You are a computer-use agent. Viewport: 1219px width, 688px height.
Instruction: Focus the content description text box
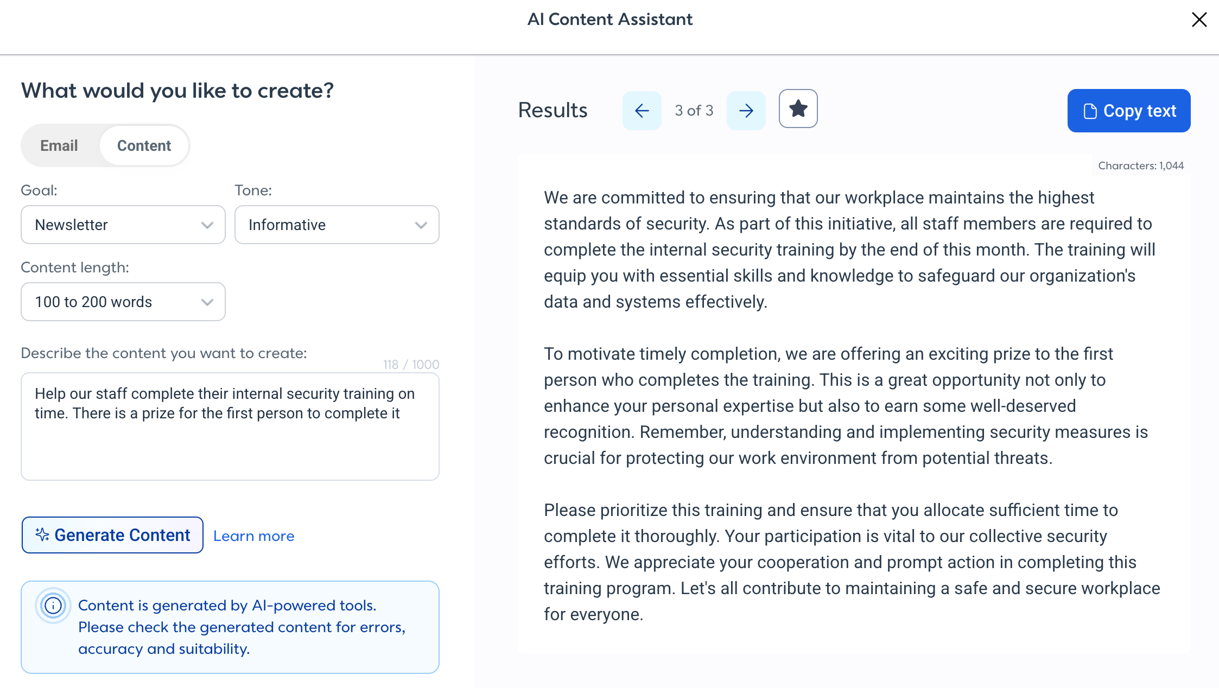[x=230, y=426]
